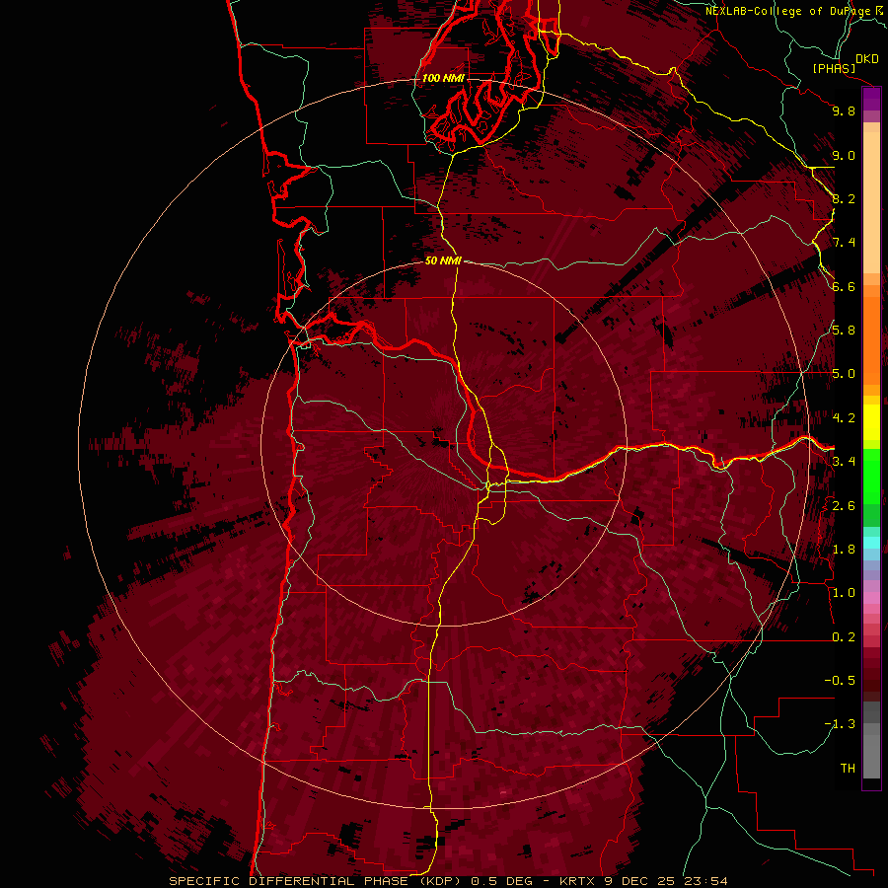
Task: Click the orange swatch on the color bar
Action: (x=871, y=339)
